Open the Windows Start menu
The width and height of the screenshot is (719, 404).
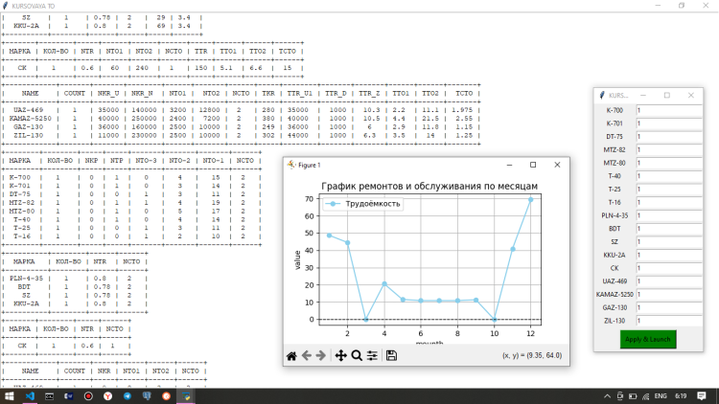(10, 394)
